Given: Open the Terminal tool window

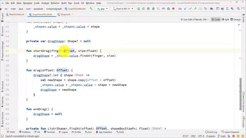Looking at the screenshot, I should [x=49, y=132].
